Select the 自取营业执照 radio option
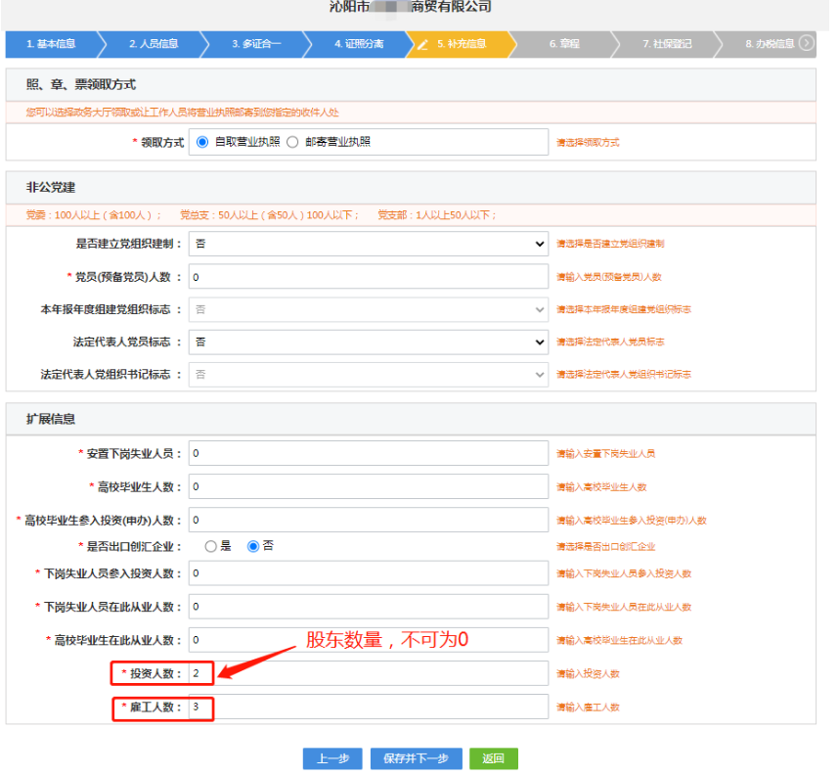The width and height of the screenshot is (839, 776). click(x=201, y=142)
